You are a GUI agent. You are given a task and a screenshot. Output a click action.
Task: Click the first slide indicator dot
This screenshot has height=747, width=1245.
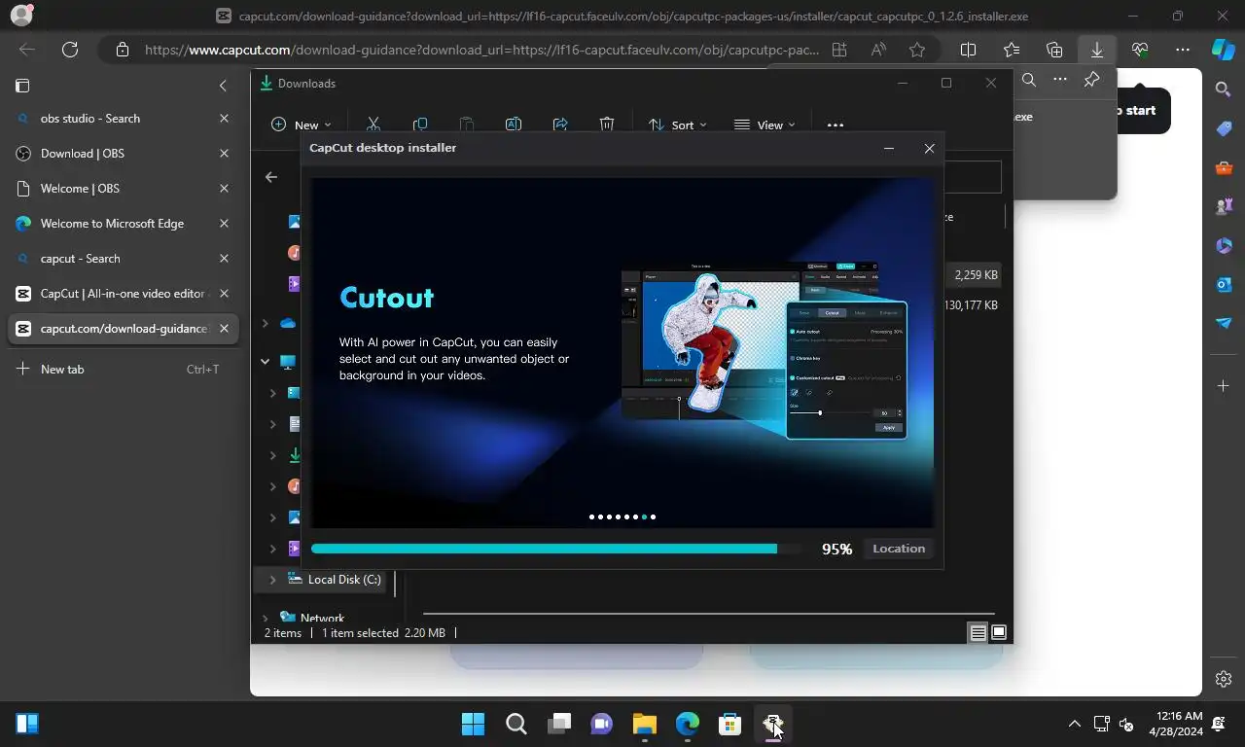point(591,517)
